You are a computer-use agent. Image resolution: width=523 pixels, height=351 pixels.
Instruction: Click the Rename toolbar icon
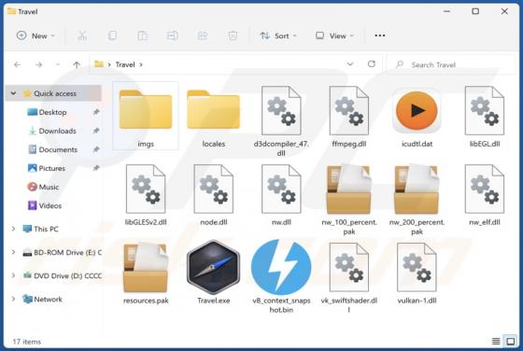(x=173, y=35)
